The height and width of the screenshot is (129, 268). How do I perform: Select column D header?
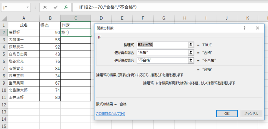pyautogui.click(x=101, y=18)
